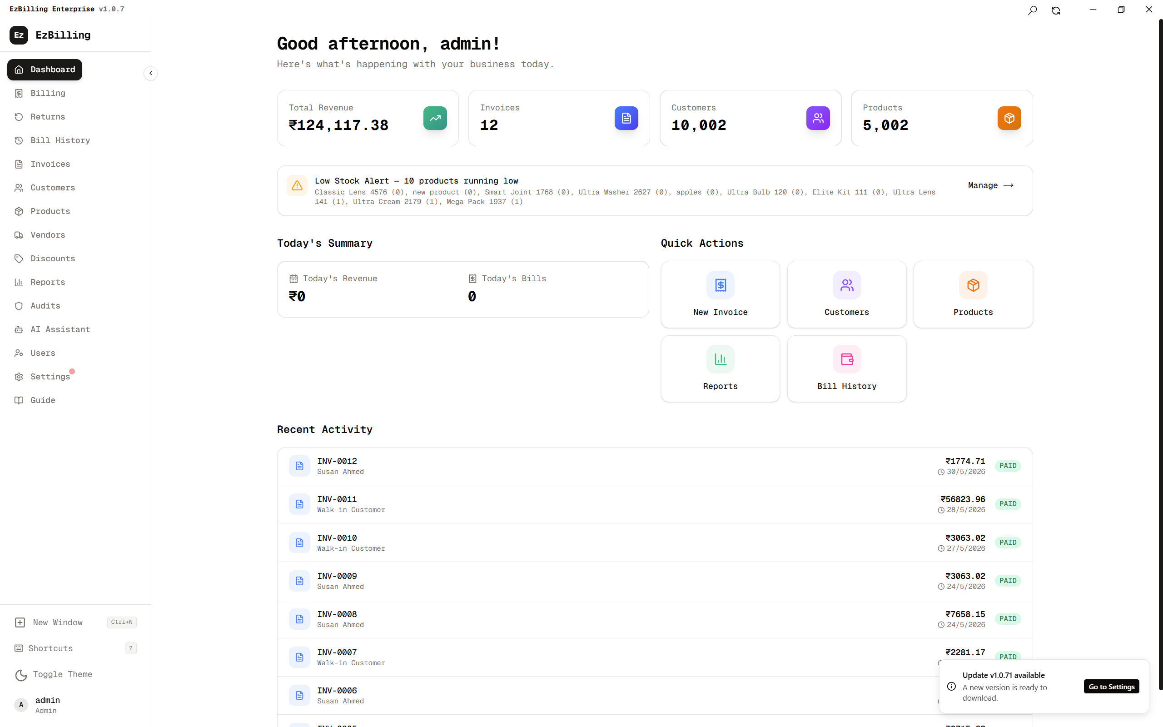This screenshot has height=727, width=1163.
Task: Click the Total Revenue ₹124,117.38 value
Action: coord(338,125)
